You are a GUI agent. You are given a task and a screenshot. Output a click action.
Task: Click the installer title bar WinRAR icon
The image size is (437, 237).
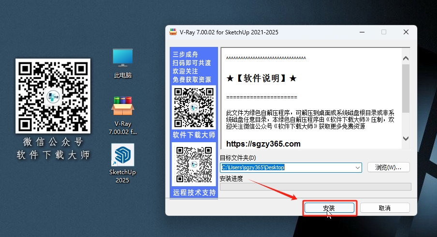173,32
